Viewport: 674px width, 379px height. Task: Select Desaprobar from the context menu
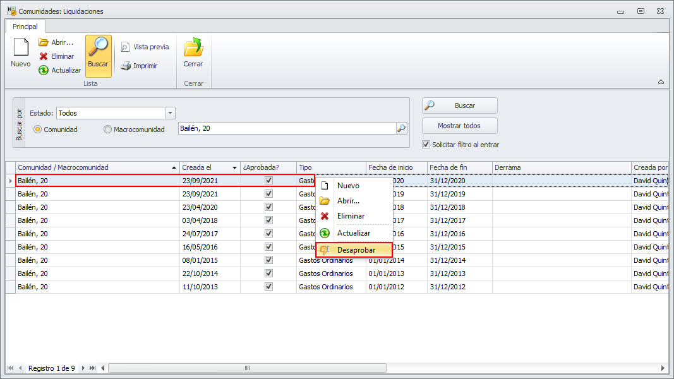354,250
